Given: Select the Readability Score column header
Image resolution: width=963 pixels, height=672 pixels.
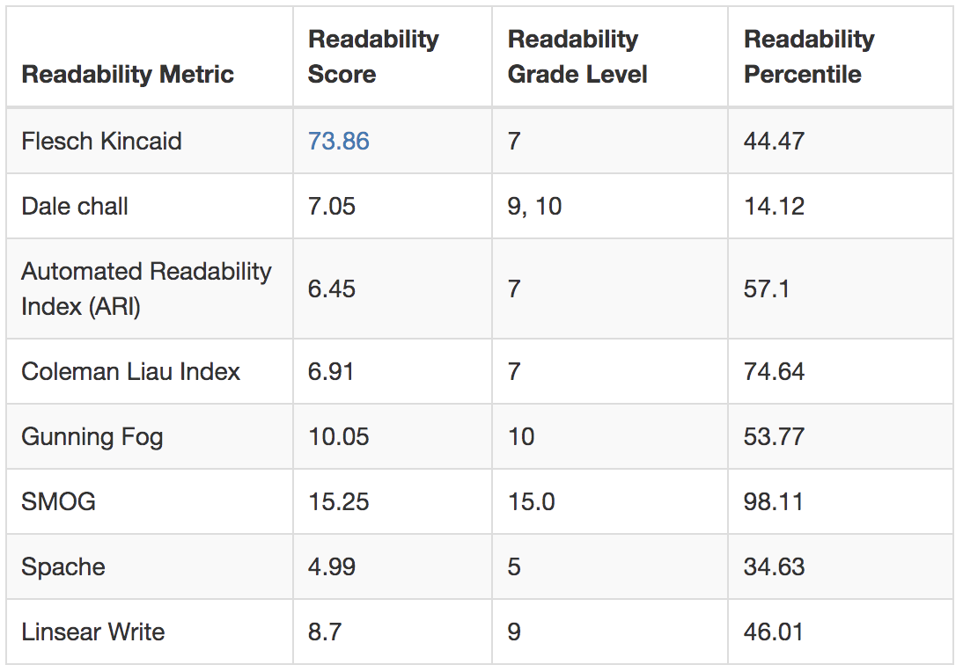Looking at the screenshot, I should [x=373, y=56].
